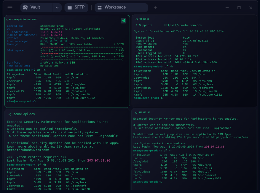The width and height of the screenshot is (260, 193).
Task: Click the 'Processes:' row showing 91
Action: [x=161, y=50]
